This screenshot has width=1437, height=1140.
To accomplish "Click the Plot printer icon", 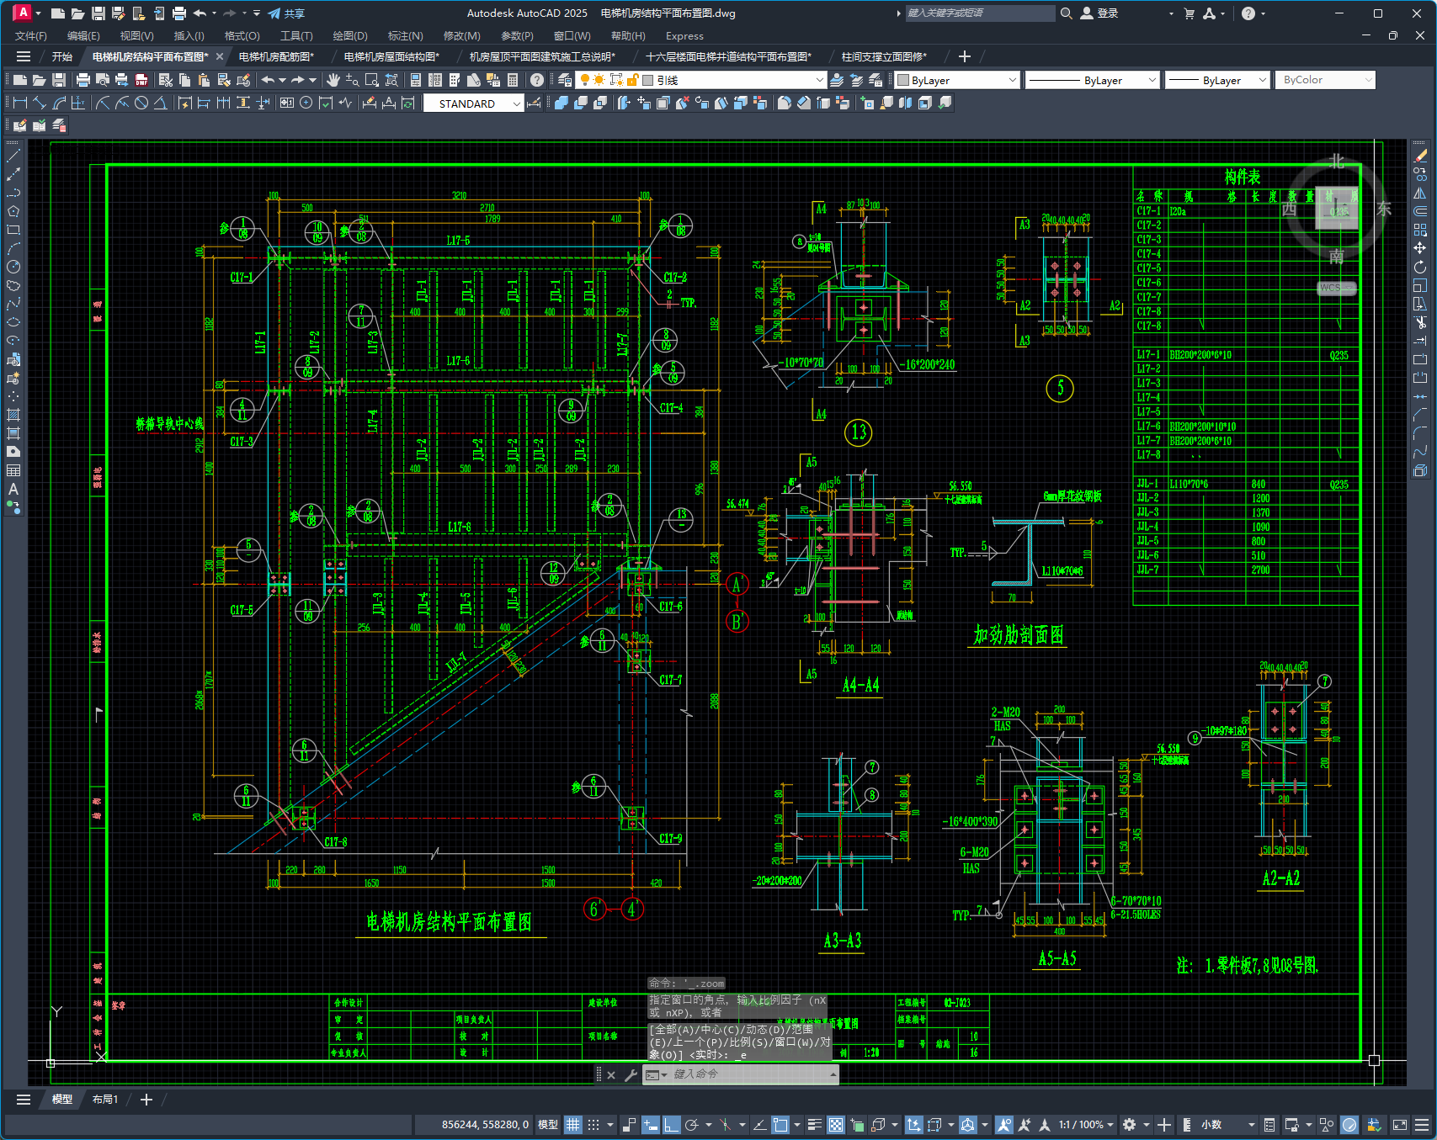I will click(x=83, y=80).
